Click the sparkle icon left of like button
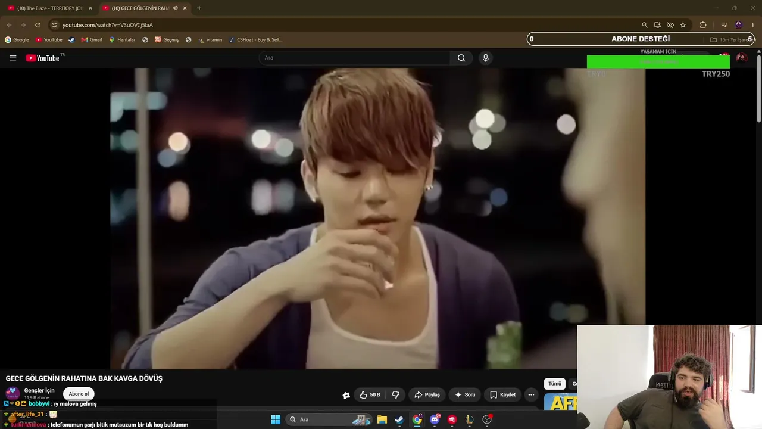This screenshot has width=762, height=429. pos(346,395)
